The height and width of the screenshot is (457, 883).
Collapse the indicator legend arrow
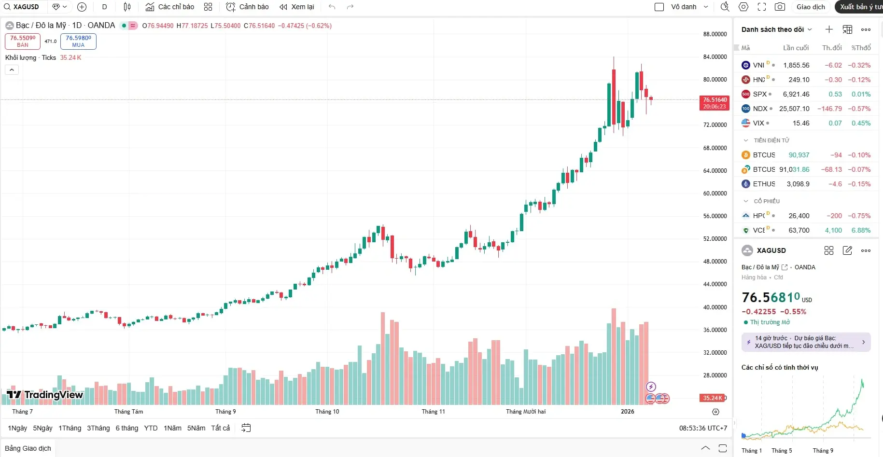pos(12,70)
